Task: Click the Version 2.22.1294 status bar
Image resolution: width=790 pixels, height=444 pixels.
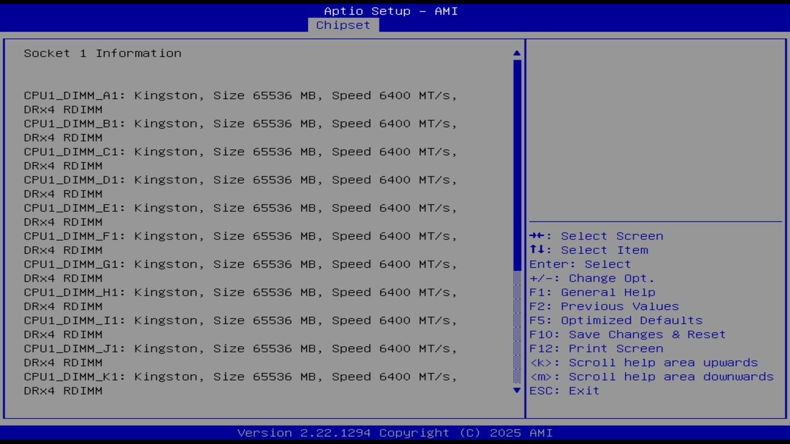Action: click(x=395, y=432)
